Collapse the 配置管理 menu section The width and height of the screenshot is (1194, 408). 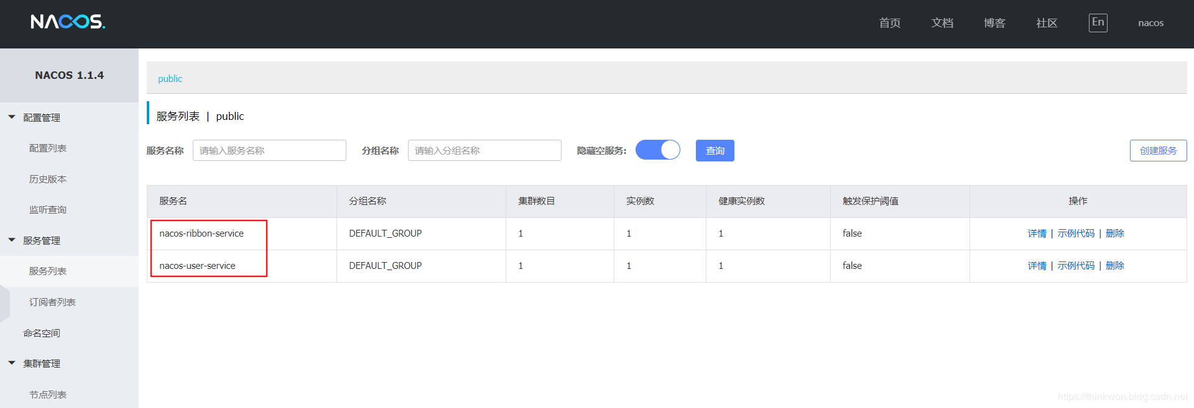(x=41, y=117)
